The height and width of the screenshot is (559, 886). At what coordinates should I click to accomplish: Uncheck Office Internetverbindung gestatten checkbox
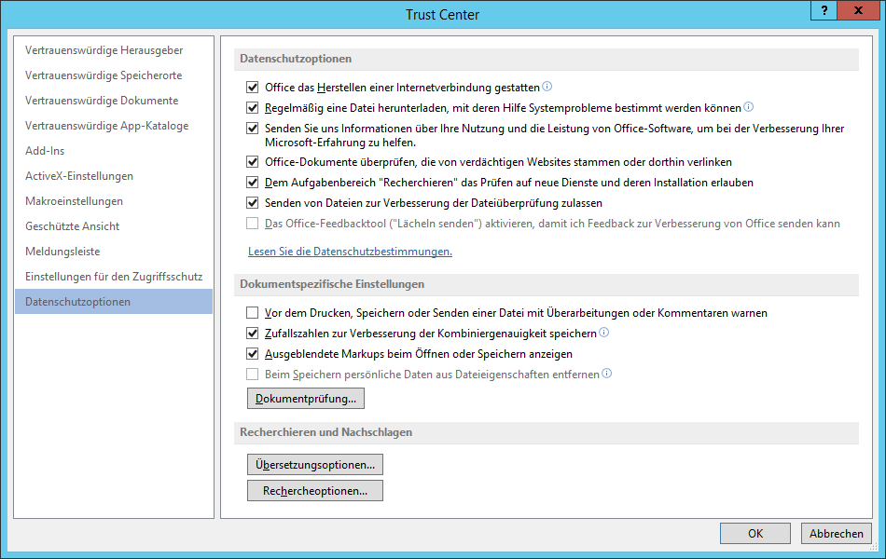252,88
